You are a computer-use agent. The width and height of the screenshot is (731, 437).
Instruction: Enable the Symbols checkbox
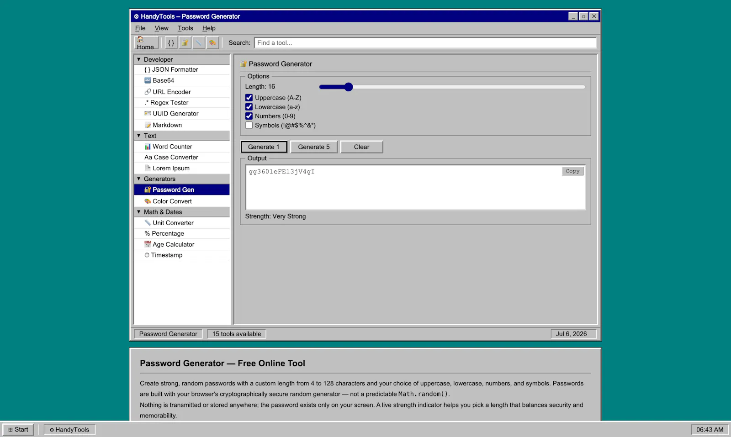click(x=249, y=125)
